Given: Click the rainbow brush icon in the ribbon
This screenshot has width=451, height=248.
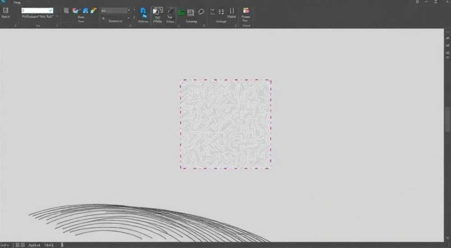Looking at the screenshot, I should pos(94,11).
